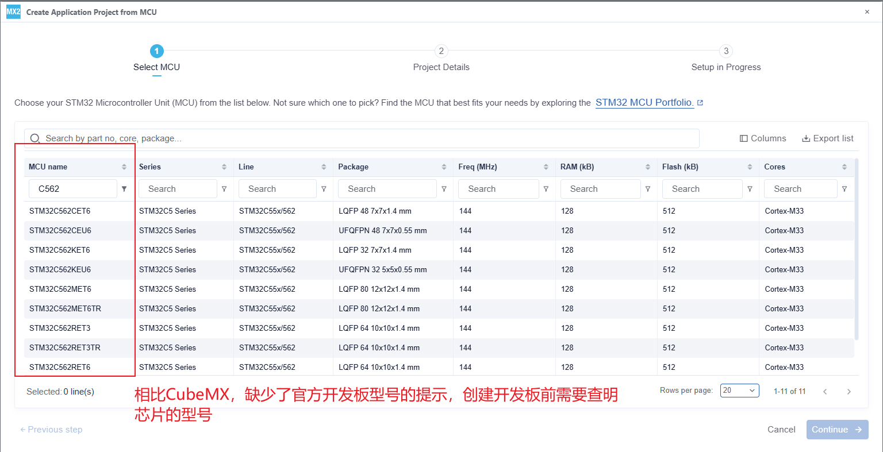Image resolution: width=883 pixels, height=452 pixels.
Task: Open the Flash (kB) filter funnel
Action: click(x=750, y=189)
